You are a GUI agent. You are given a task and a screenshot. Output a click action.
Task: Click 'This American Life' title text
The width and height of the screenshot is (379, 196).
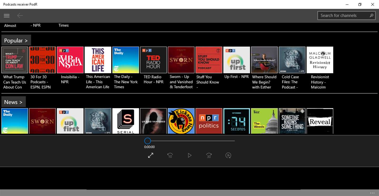tap(98, 82)
